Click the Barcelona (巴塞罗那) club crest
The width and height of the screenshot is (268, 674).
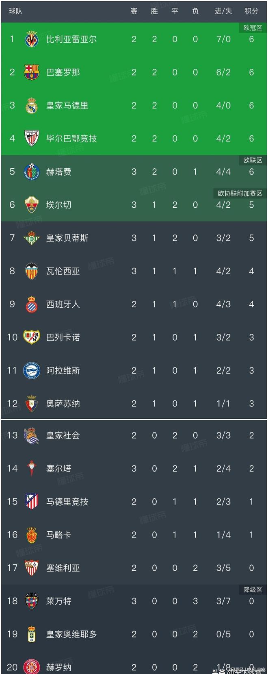32,72
